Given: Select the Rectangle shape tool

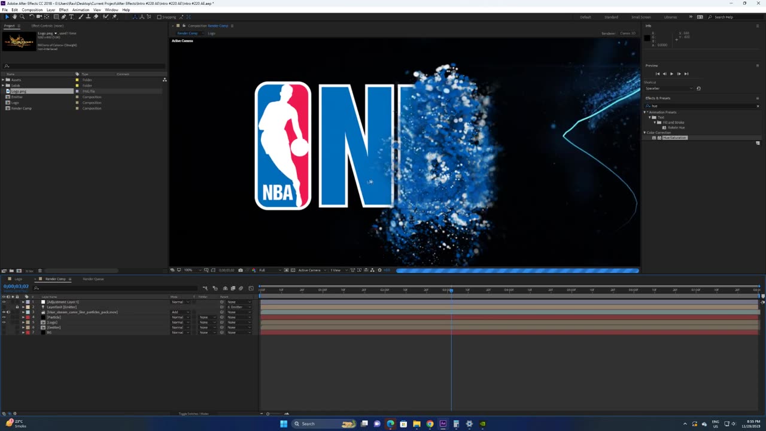Looking at the screenshot, I should tap(56, 17).
